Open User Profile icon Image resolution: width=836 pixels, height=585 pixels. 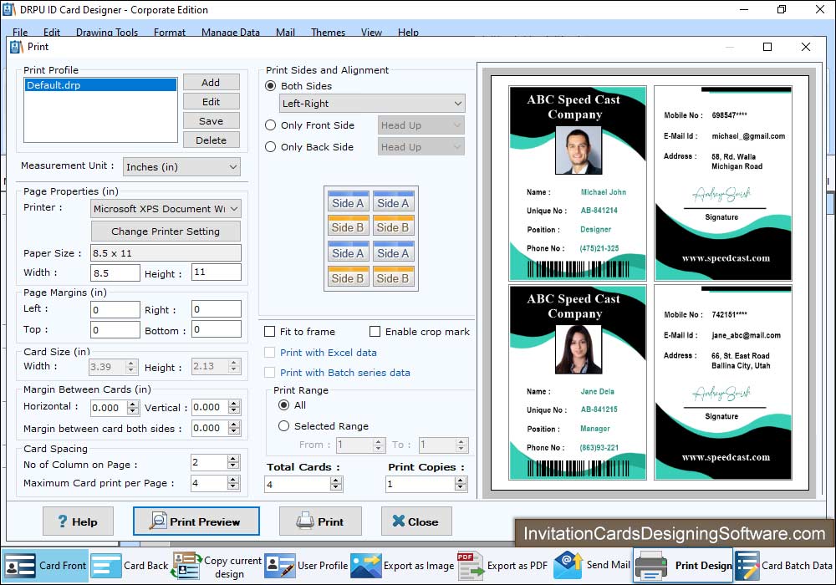[280, 565]
